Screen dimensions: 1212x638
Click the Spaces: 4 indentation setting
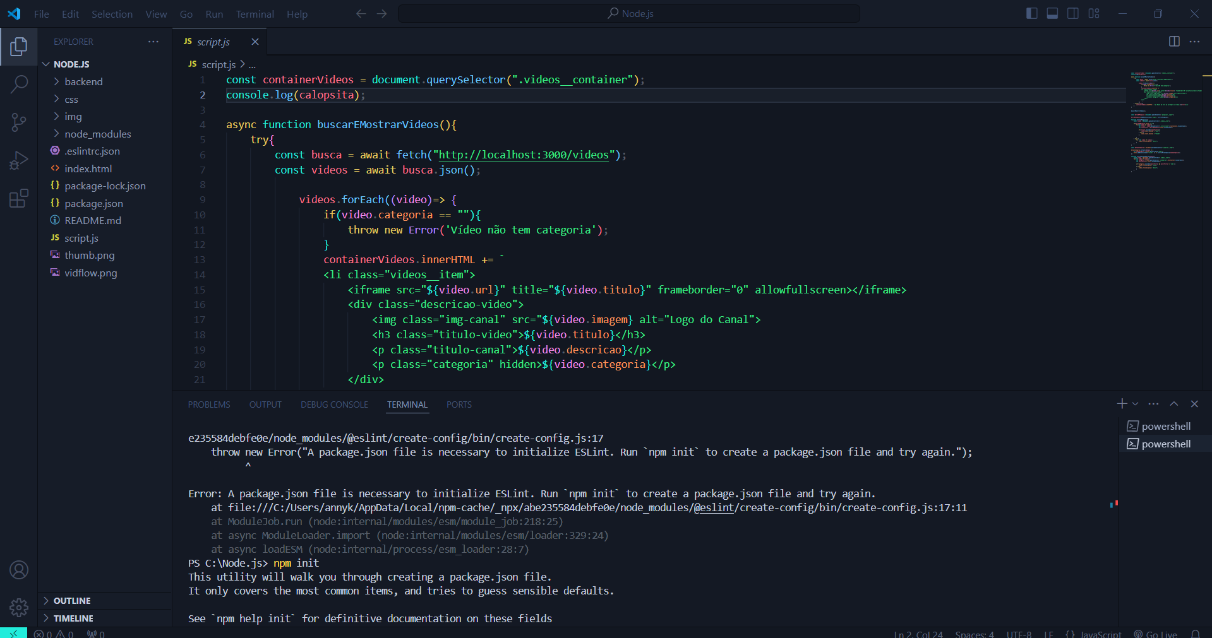pyautogui.click(x=975, y=634)
